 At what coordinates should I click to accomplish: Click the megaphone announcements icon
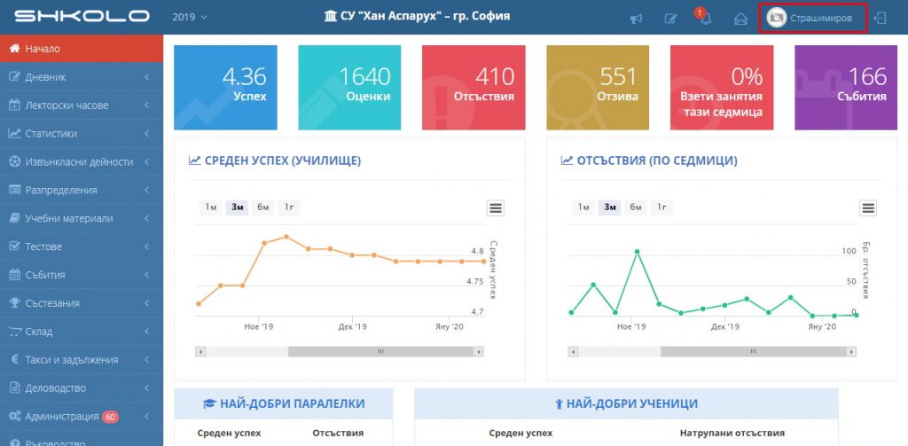(636, 20)
